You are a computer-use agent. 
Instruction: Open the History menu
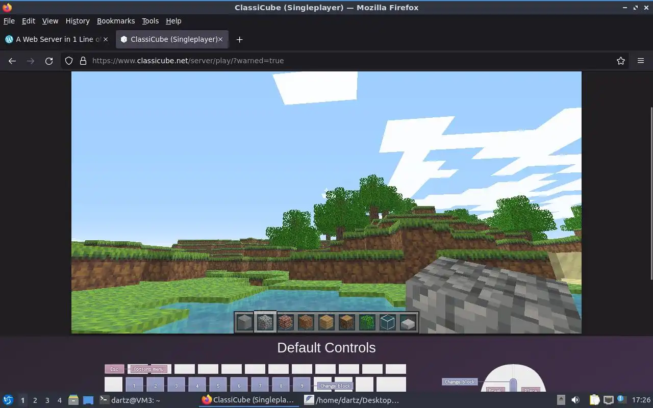click(x=78, y=21)
